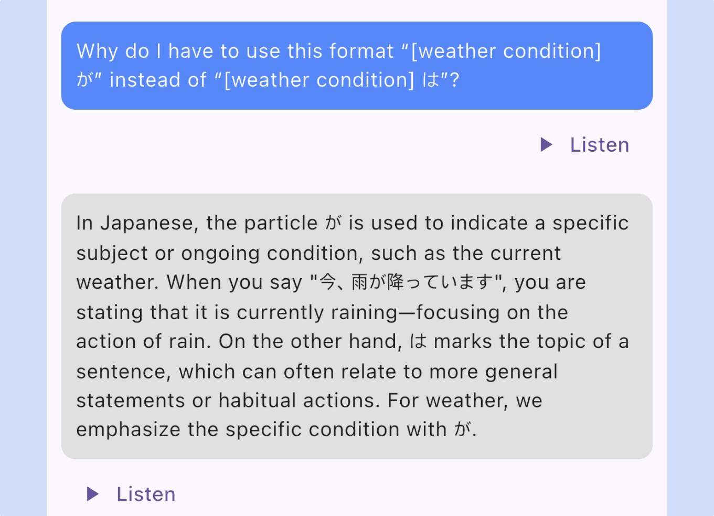Click the は character in the blue question
This screenshot has height=516, width=714.
(x=431, y=80)
